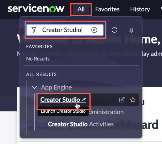
Task: Add Creator Studio to favorites with star
Action: (x=133, y=100)
